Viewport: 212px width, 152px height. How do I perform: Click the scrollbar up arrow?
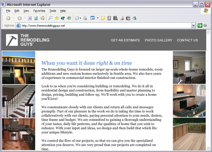click(x=209, y=32)
